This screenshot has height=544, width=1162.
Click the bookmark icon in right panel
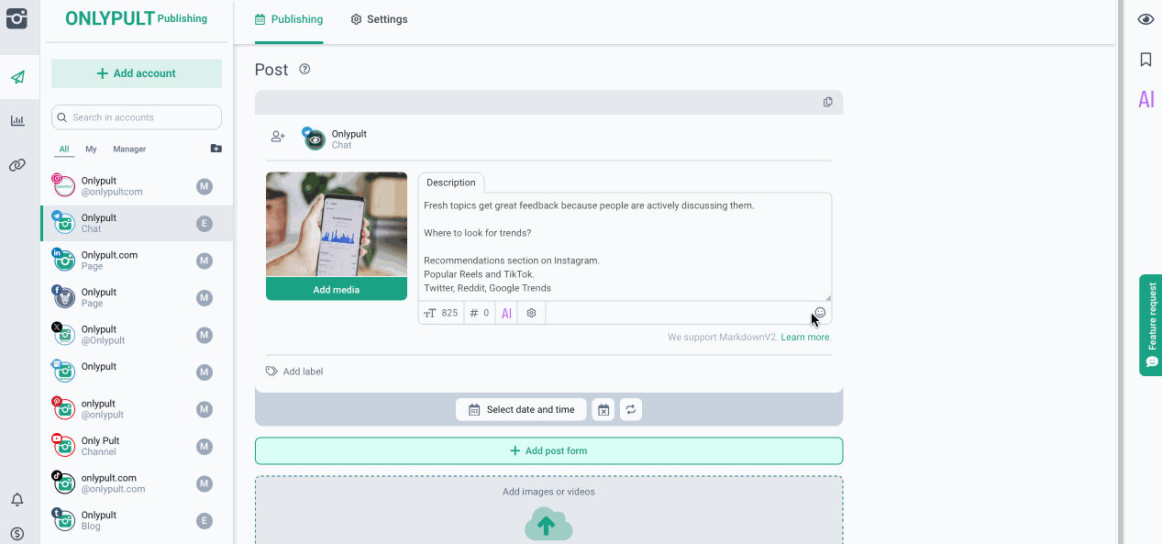point(1145,60)
